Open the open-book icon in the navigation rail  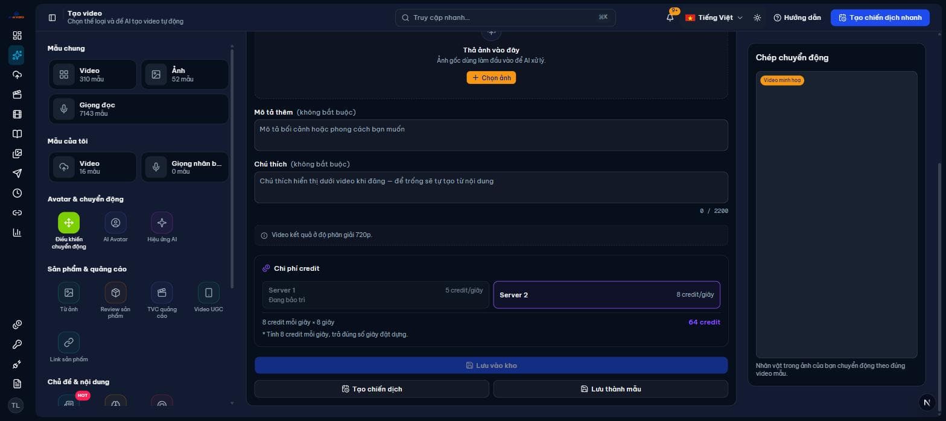(17, 134)
